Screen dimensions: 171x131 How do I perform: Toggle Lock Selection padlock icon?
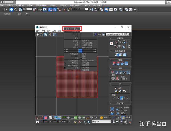click(75, 122)
